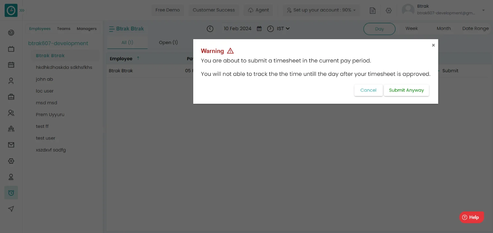
Task: Click the warning triangle icon
Action: [x=230, y=51]
